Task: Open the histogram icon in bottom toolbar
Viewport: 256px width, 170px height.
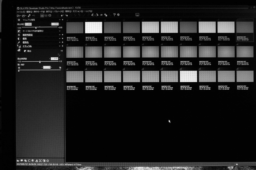Action: tap(18, 161)
